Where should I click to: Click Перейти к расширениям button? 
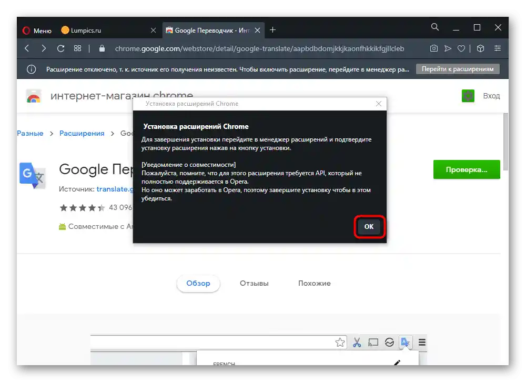458,69
